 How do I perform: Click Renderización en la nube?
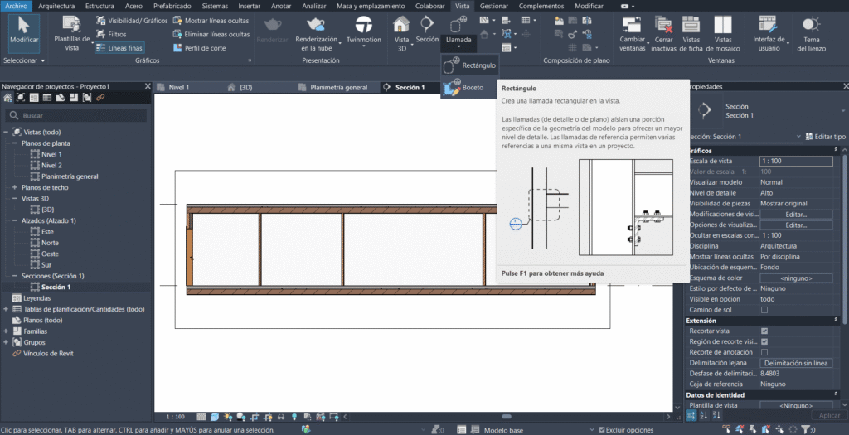click(316, 32)
